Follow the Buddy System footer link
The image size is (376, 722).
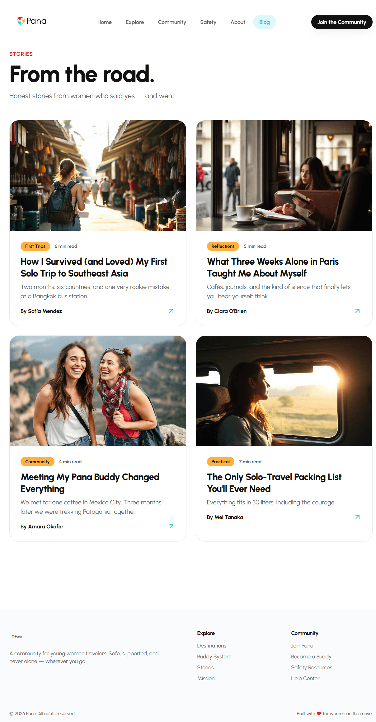pyautogui.click(x=214, y=657)
